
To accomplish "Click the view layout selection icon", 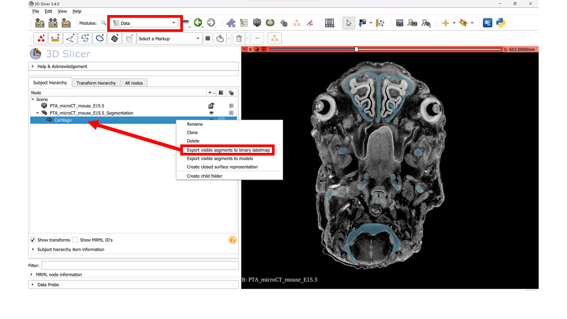I will click(330, 23).
